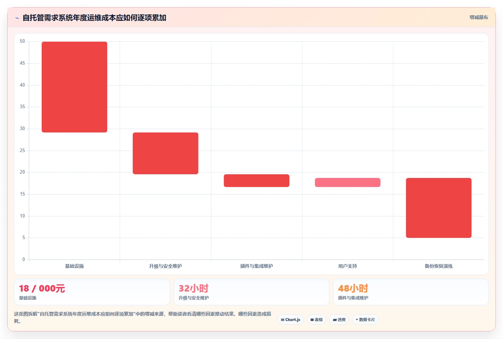Click the y-axis label 50
503x339 pixels.
click(x=22, y=41)
